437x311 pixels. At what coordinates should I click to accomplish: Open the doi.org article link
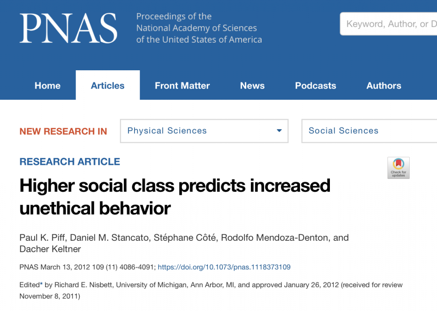pos(224,267)
